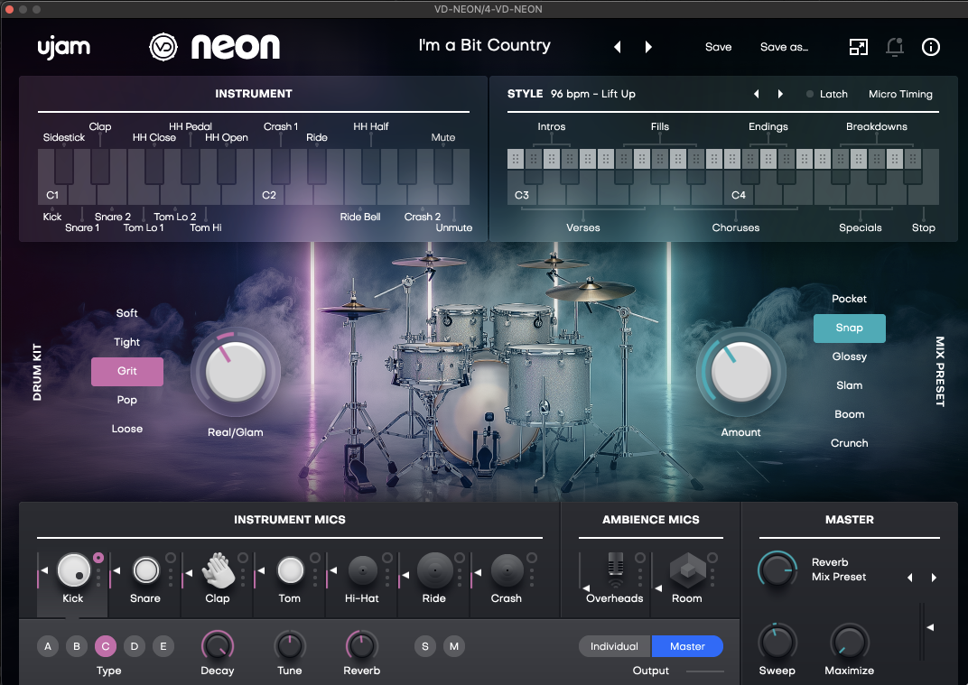Open Micro Timing settings

pos(900,94)
